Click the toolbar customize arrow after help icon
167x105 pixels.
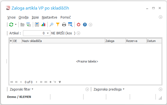(90, 25)
